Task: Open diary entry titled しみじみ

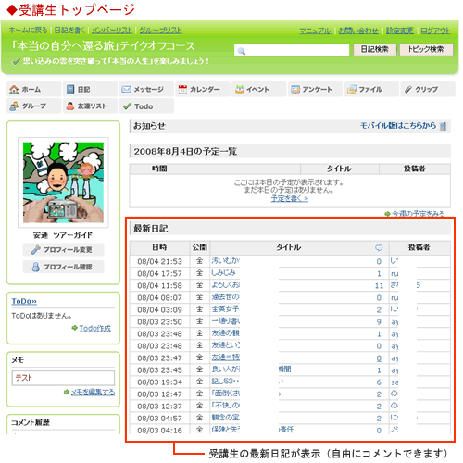Action: coord(223,273)
